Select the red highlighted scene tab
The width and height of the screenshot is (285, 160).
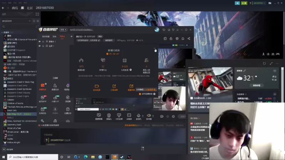(62, 37)
